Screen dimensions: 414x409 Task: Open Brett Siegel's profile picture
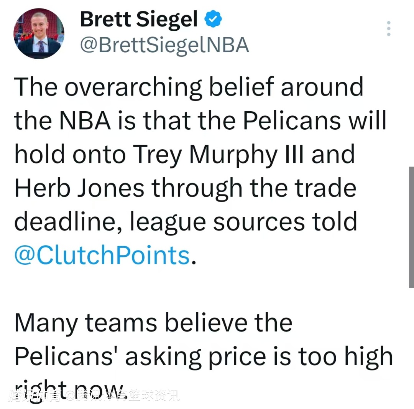click(x=39, y=33)
